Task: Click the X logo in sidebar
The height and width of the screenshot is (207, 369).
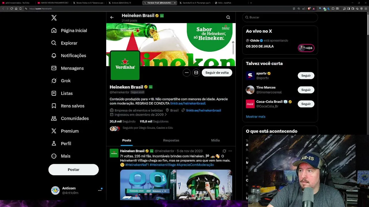Action: (x=54, y=18)
